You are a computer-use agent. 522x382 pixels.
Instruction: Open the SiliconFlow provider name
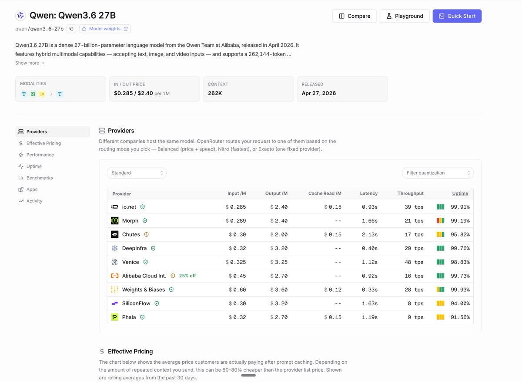pos(136,303)
